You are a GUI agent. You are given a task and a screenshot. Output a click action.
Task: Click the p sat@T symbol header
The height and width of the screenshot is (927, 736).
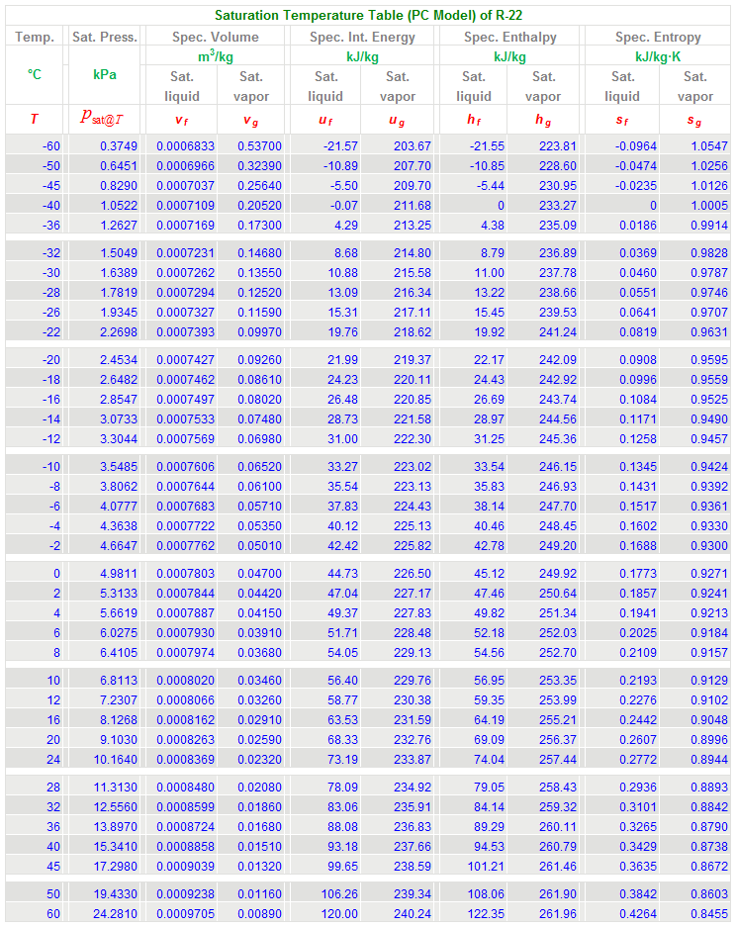point(102,118)
